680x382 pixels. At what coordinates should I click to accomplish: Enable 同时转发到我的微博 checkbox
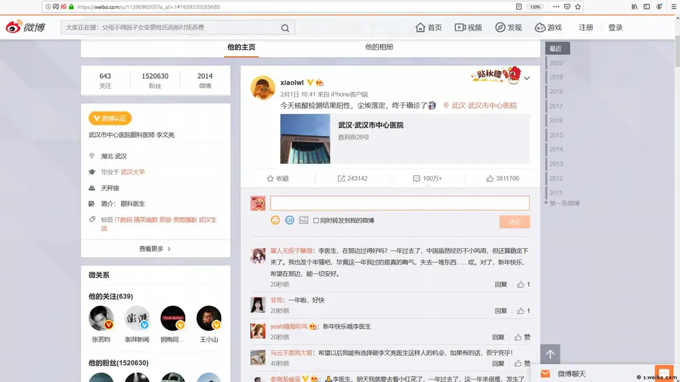click(316, 220)
